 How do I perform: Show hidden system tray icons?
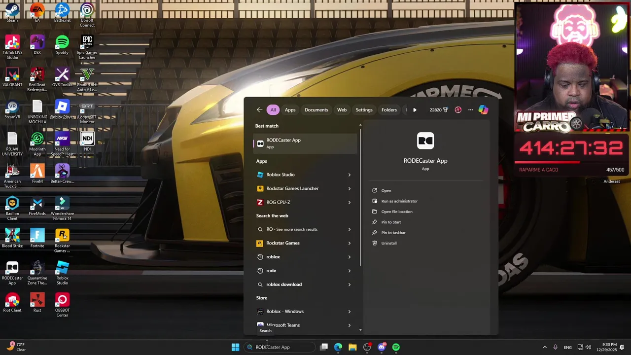click(x=544, y=347)
